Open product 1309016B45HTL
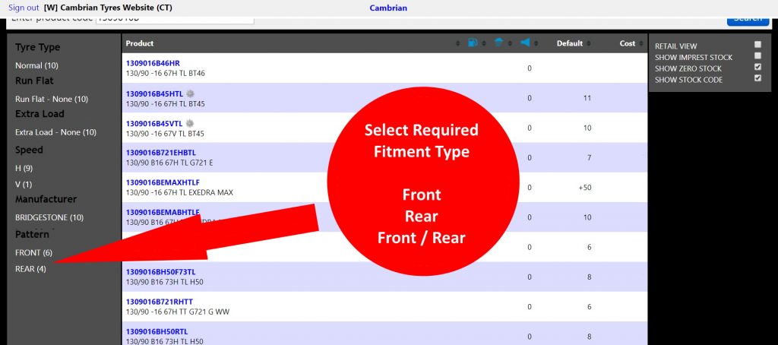The width and height of the screenshot is (778, 345). 154,93
